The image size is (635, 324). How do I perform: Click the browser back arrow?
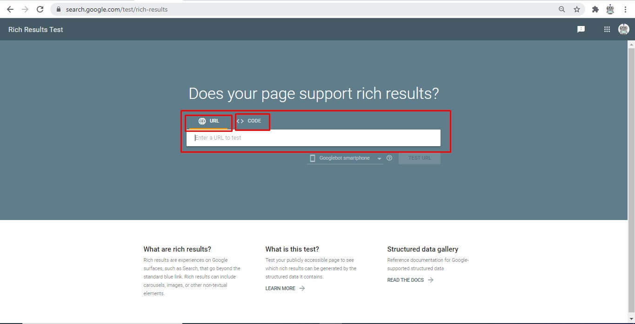tap(10, 9)
